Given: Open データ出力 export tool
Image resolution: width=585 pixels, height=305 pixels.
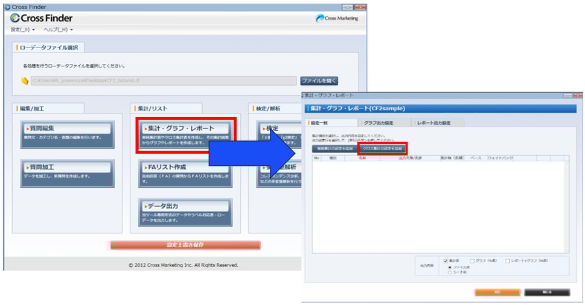Looking at the screenshot, I should coord(185,211).
